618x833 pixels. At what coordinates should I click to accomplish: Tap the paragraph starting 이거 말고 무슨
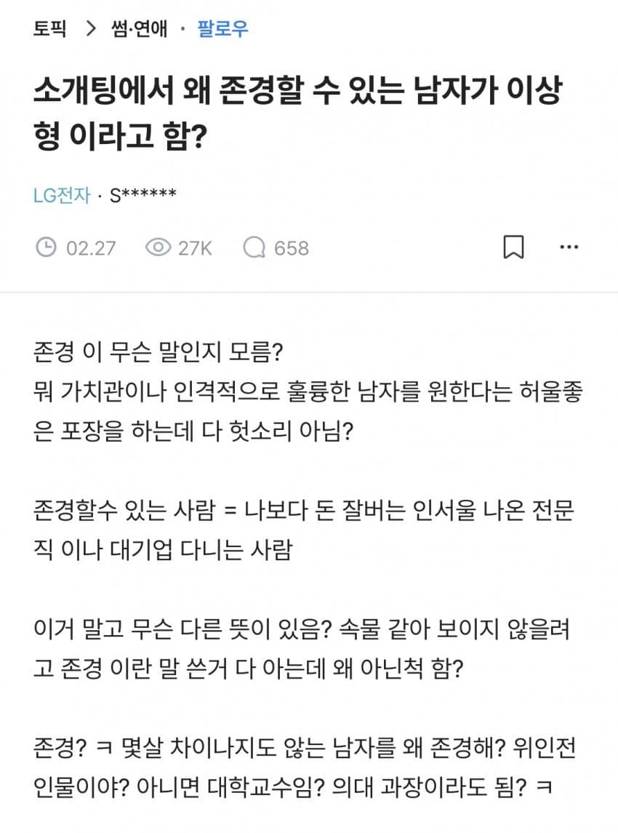coord(302,648)
